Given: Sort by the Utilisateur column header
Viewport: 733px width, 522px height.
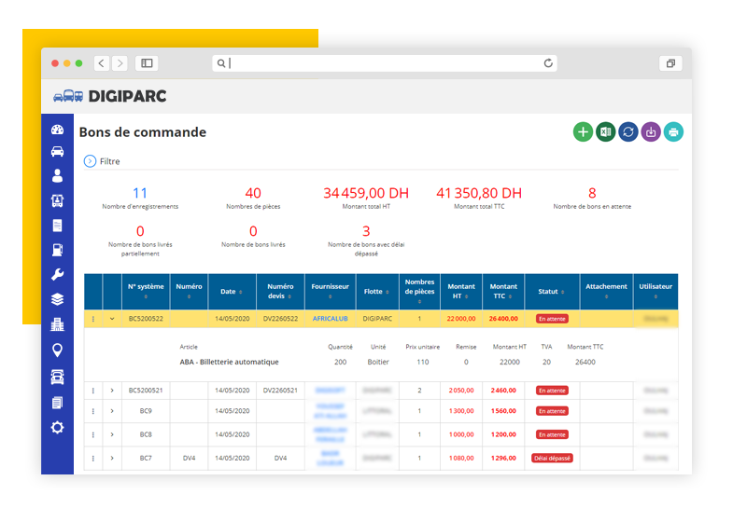Looking at the screenshot, I should pos(655,291).
